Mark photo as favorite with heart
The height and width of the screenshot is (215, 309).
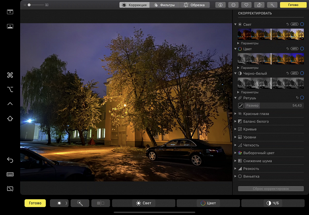(x=246, y=5)
